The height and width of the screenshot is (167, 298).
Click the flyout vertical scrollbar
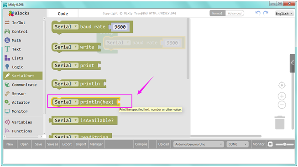(188, 49)
